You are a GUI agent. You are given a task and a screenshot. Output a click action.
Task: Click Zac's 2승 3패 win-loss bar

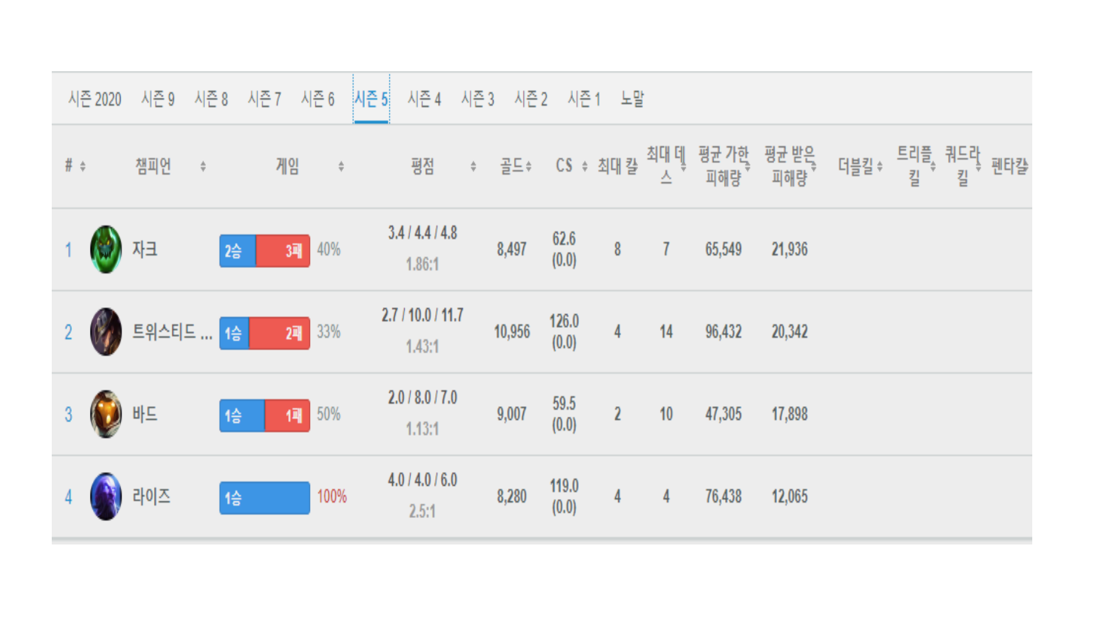pyautogui.click(x=265, y=251)
